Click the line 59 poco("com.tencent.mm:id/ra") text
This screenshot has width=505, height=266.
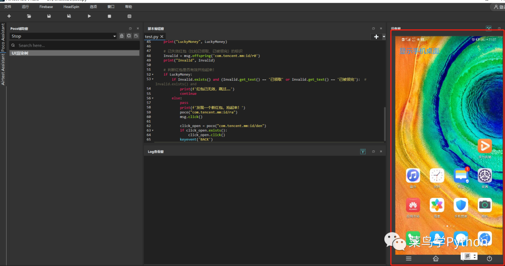(x=209, y=112)
